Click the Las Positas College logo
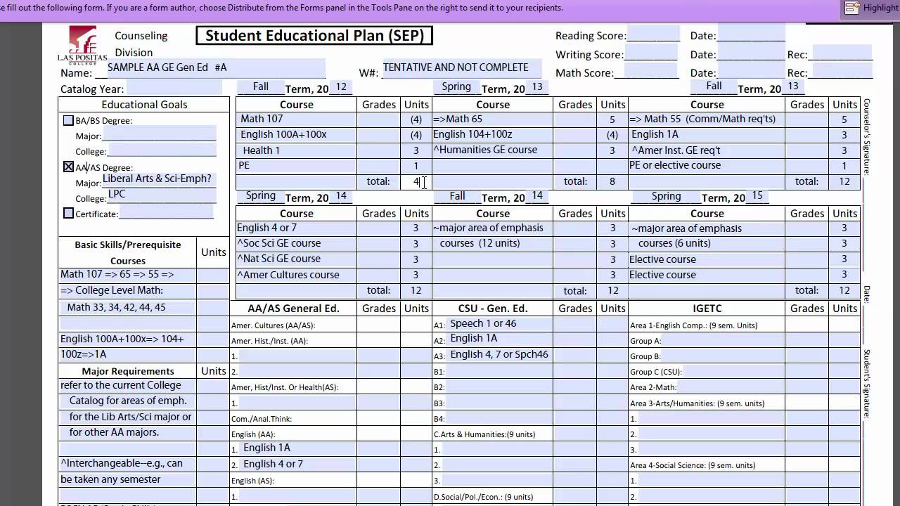900x506 pixels. pyautogui.click(x=82, y=44)
